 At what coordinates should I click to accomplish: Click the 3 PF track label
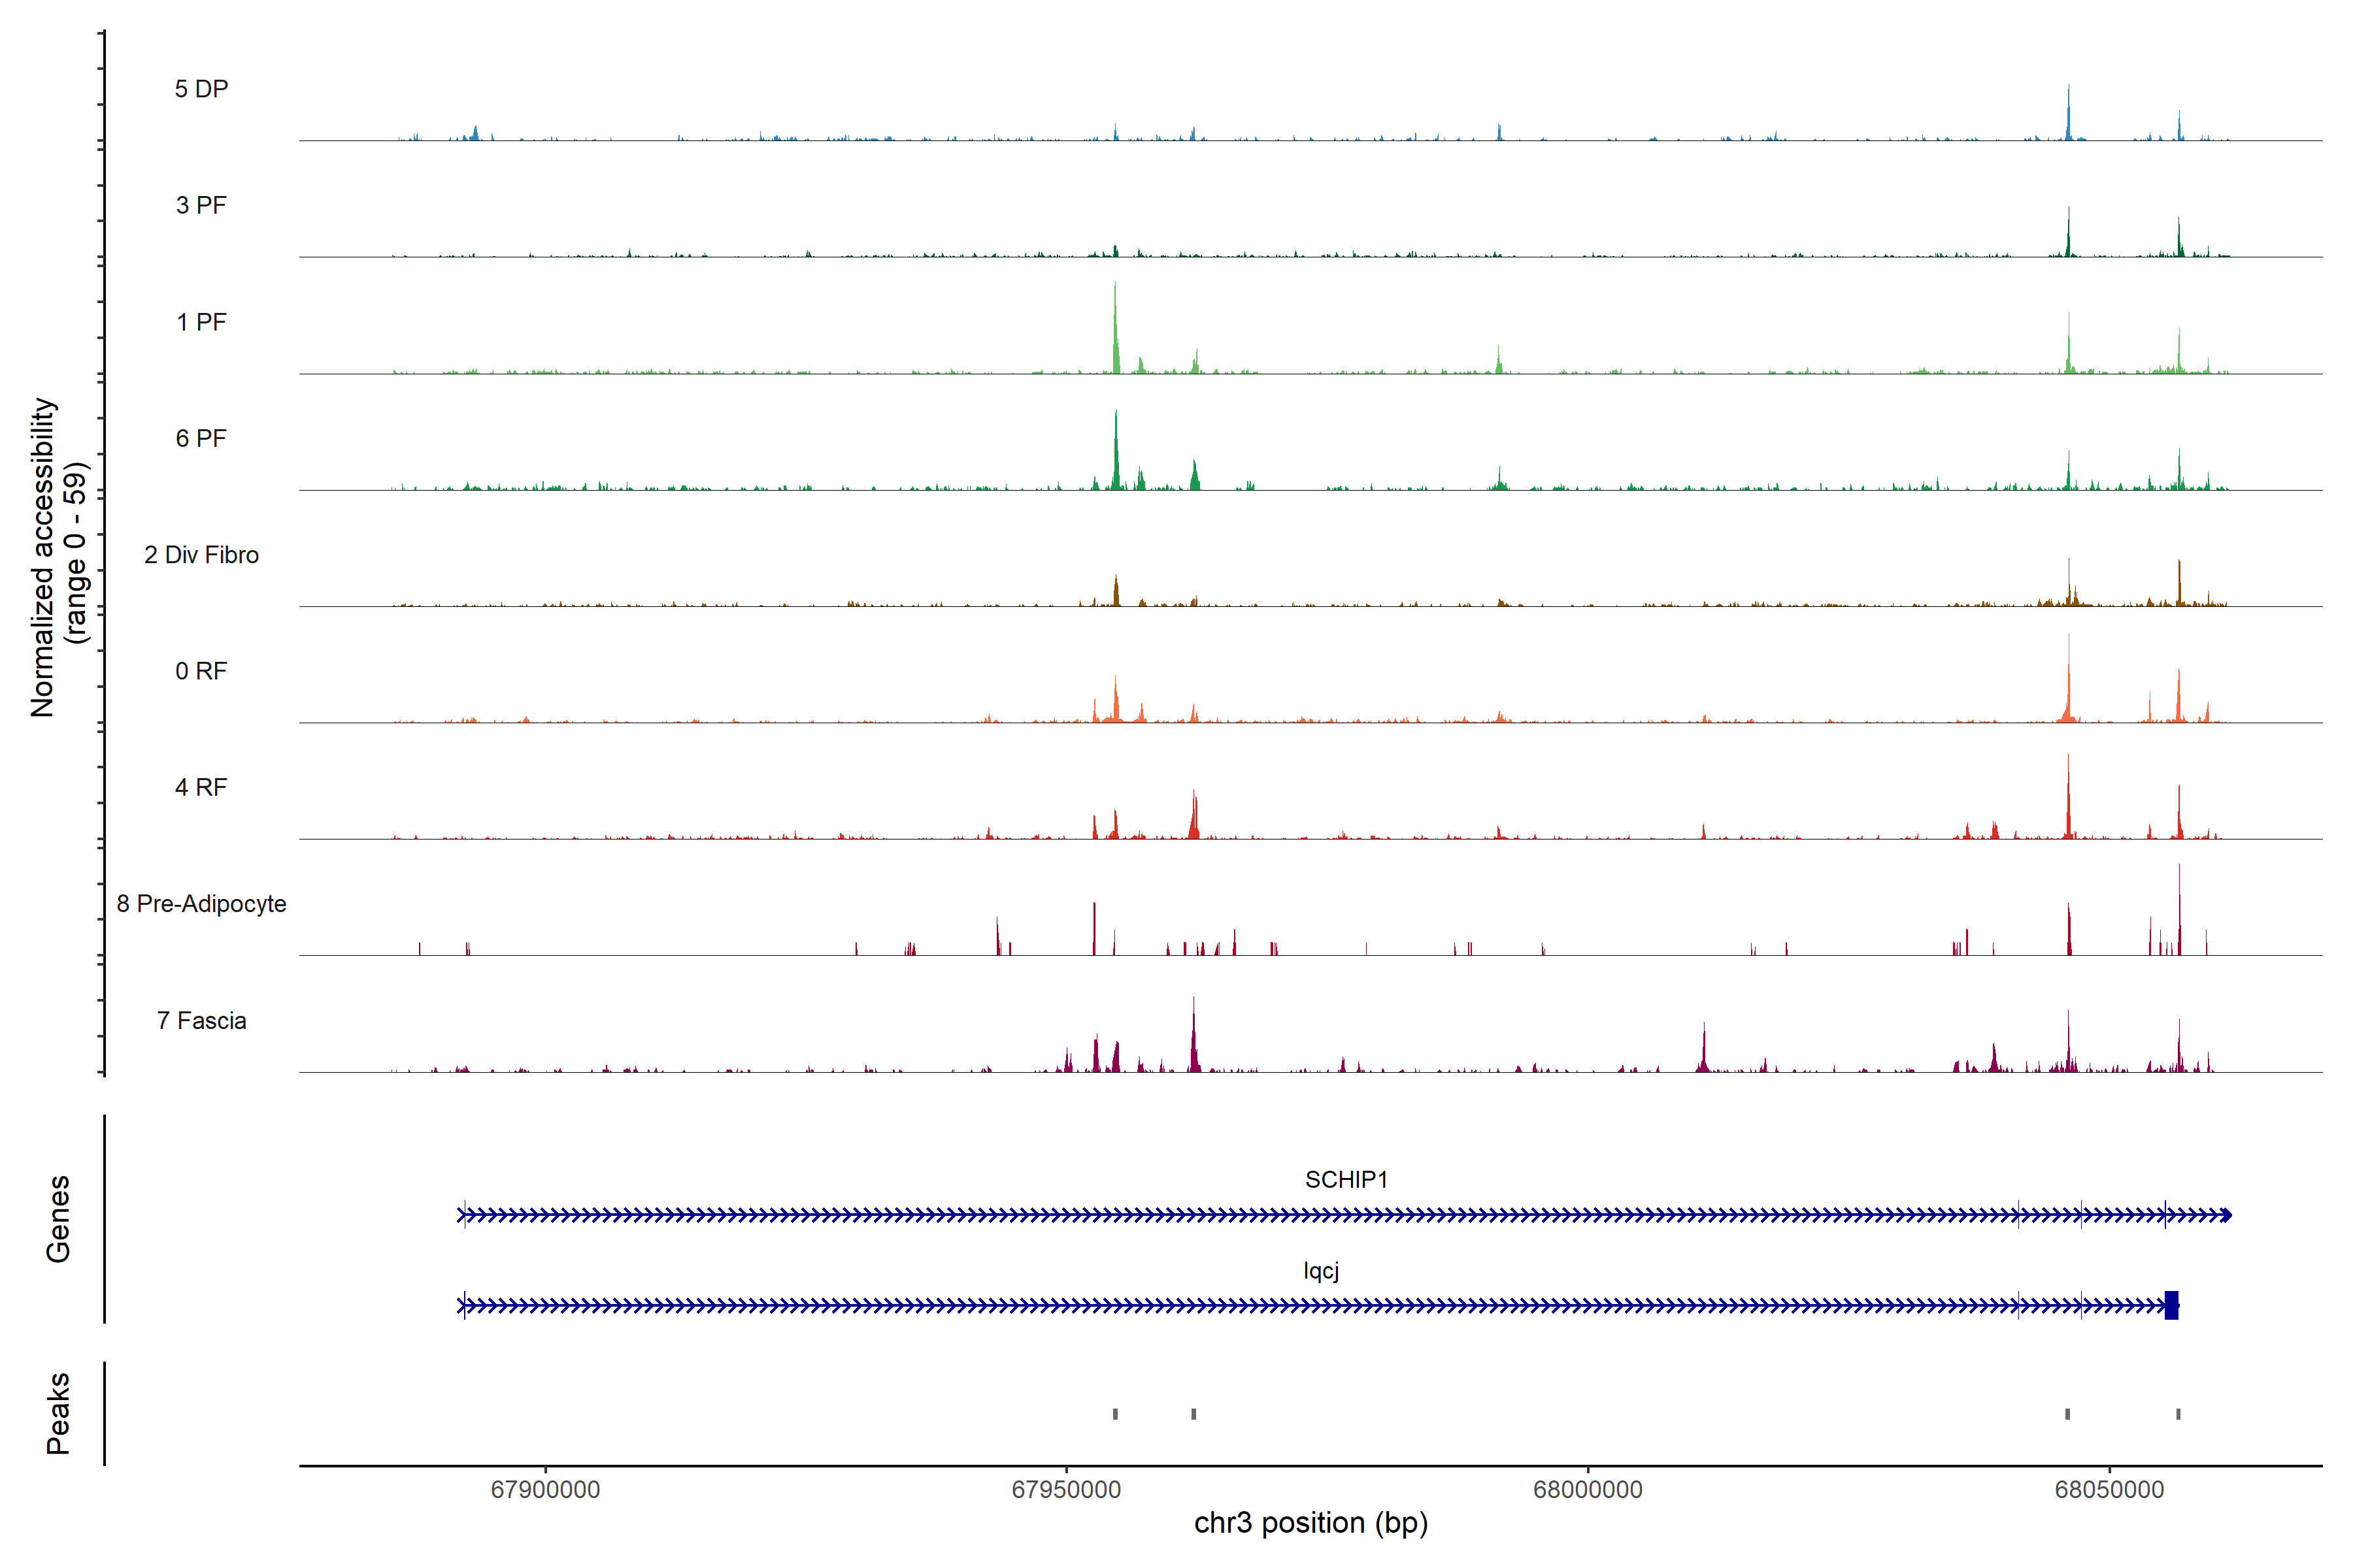[x=201, y=206]
